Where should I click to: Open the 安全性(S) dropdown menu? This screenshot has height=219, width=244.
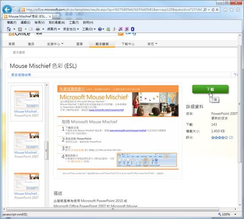(71, 29)
